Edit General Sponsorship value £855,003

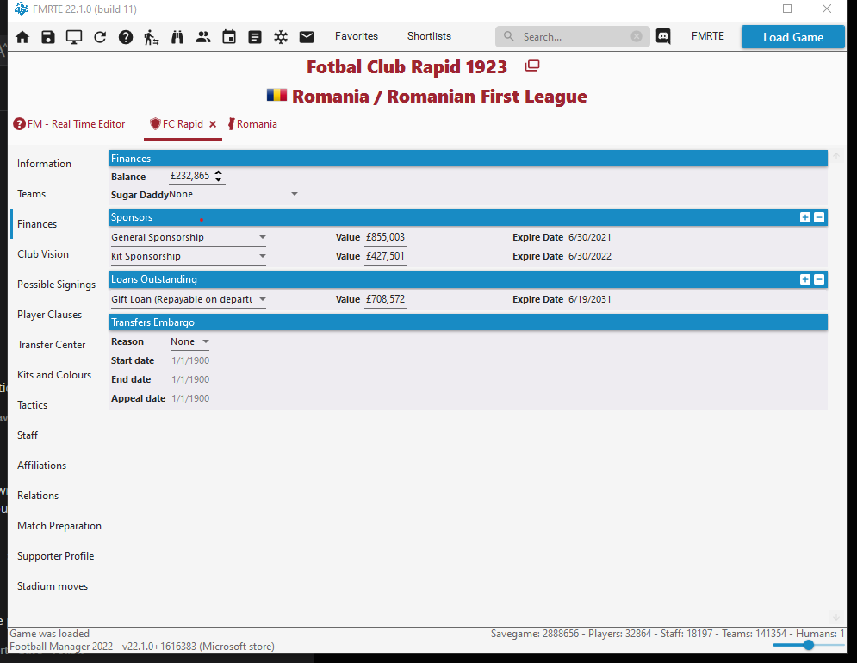(385, 237)
